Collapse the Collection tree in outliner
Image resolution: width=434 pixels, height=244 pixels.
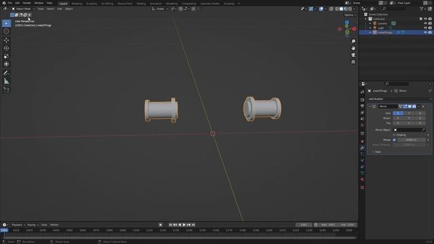[366, 19]
